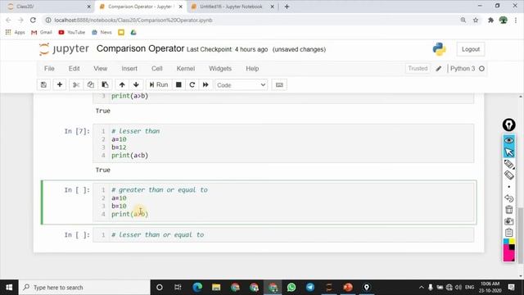
Task: Open Chrome three-dot menu
Action: pyautogui.click(x=516, y=20)
